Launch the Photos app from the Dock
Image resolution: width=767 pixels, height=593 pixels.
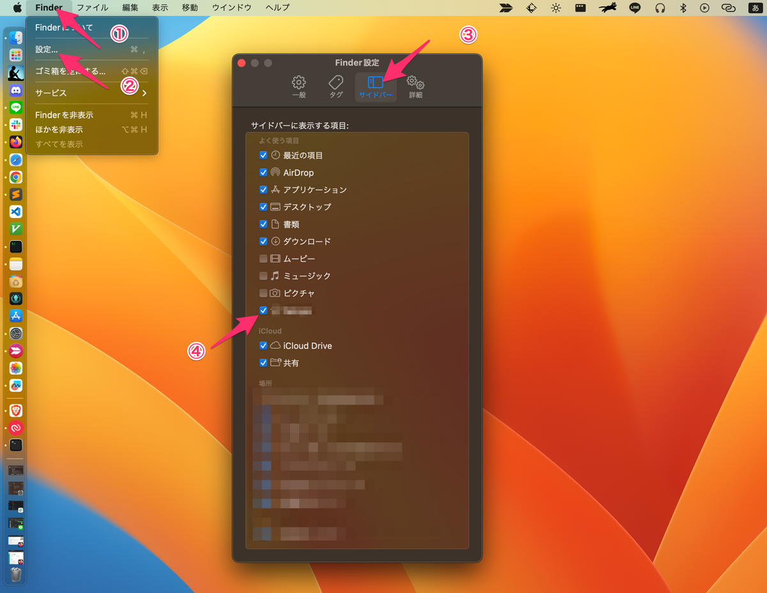point(16,368)
